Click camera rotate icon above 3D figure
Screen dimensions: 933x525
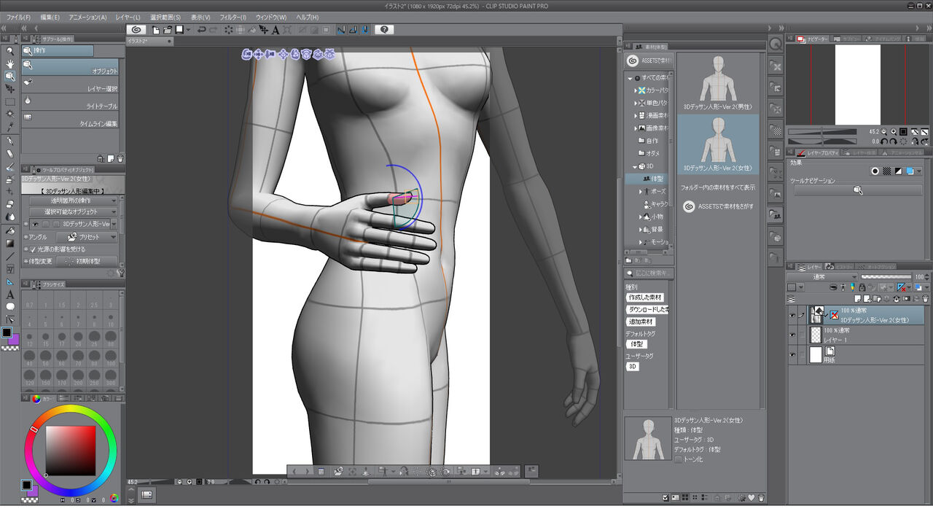coord(247,54)
